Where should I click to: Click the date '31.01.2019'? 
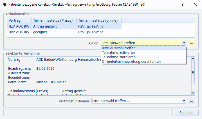45,69
